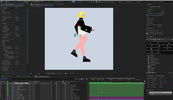Select the Emily_Walk_Super_Slow timeline tab

(43, 76)
